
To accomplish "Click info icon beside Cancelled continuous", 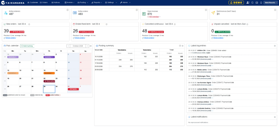I will (x=175, y=24).
